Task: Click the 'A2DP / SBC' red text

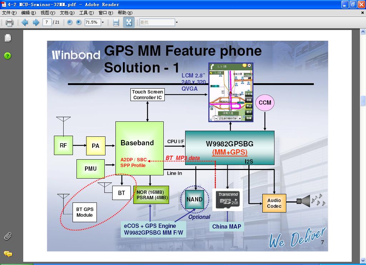Action: click(134, 160)
